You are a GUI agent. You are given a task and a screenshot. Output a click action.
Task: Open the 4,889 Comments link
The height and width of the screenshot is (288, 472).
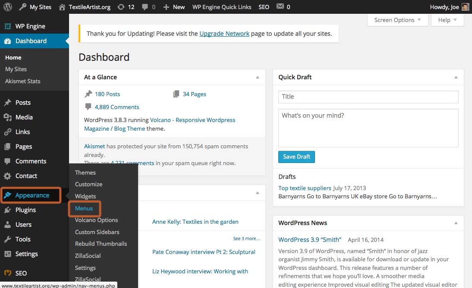117,107
